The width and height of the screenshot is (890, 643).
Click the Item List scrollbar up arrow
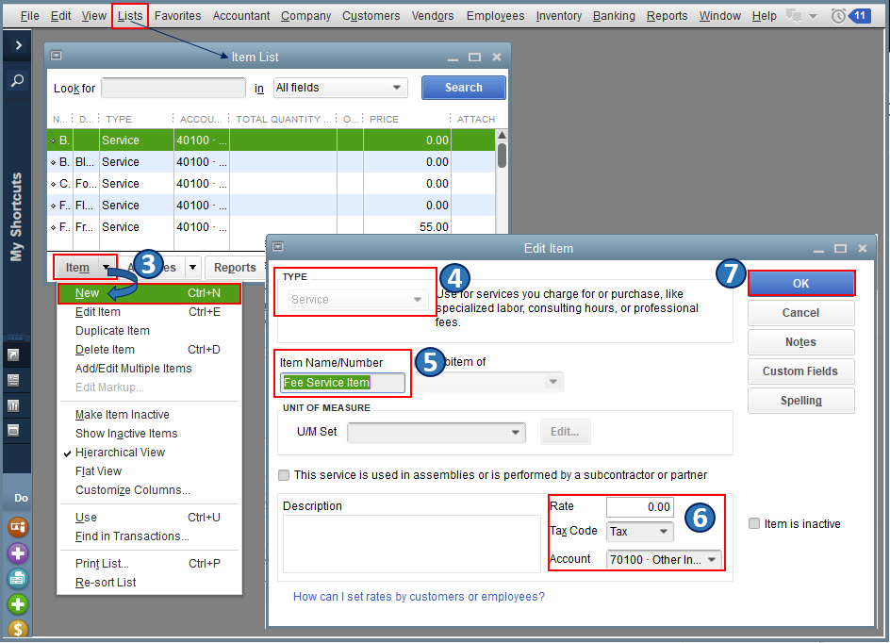click(502, 135)
